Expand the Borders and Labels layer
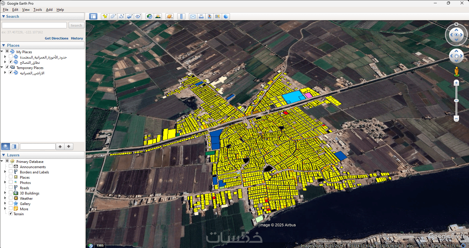The image size is (469, 248). pyautogui.click(x=5, y=172)
